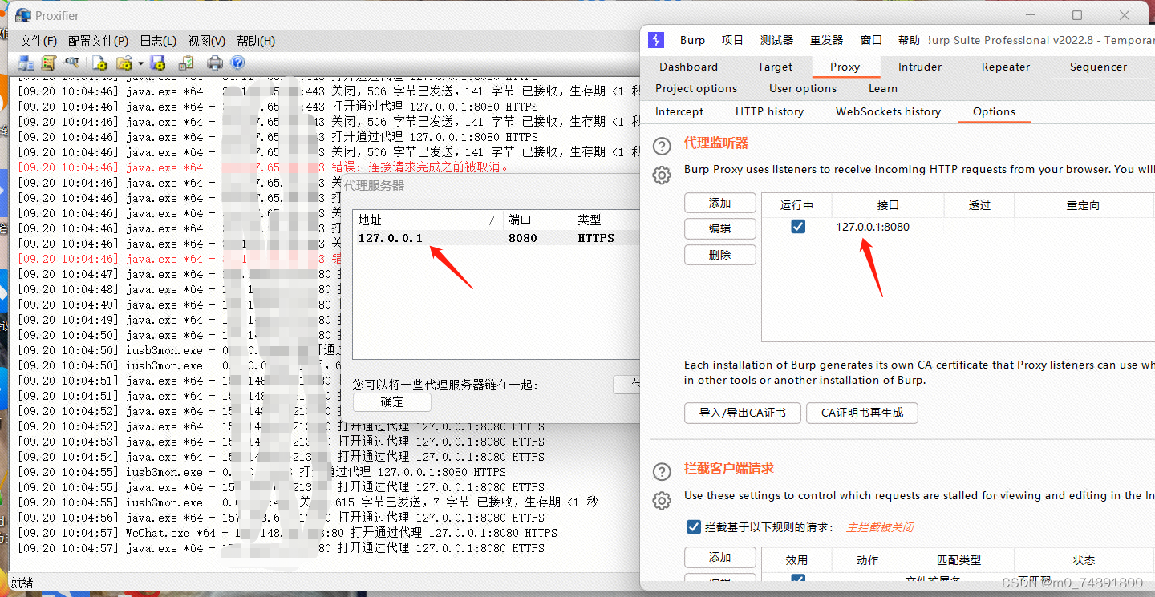1155x597 pixels.
Task: Click the 接口 column header
Action: (x=888, y=205)
